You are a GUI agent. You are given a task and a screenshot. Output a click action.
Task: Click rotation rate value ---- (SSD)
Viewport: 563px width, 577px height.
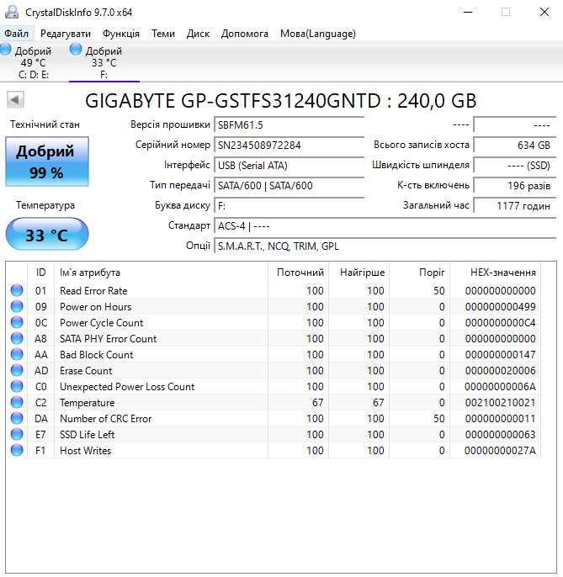tap(514, 165)
